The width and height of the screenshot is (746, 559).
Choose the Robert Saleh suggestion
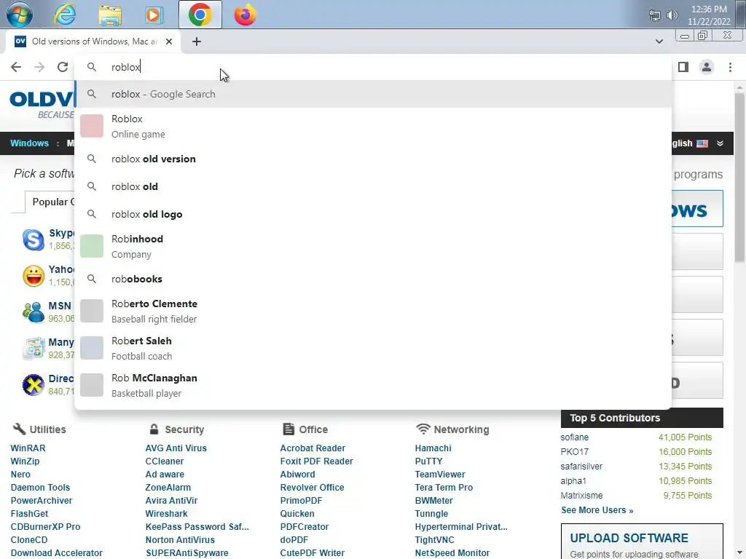pyautogui.click(x=373, y=349)
